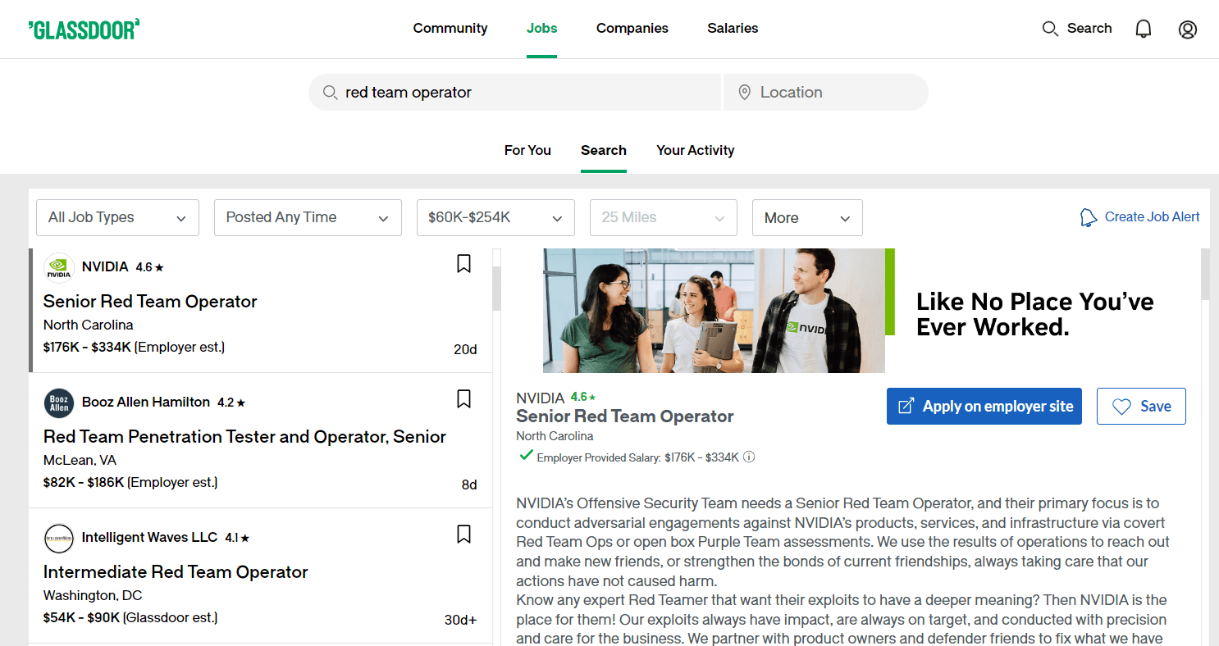Click the salary info circle icon
Screen dimensions: 1219x646
pyautogui.click(x=749, y=457)
